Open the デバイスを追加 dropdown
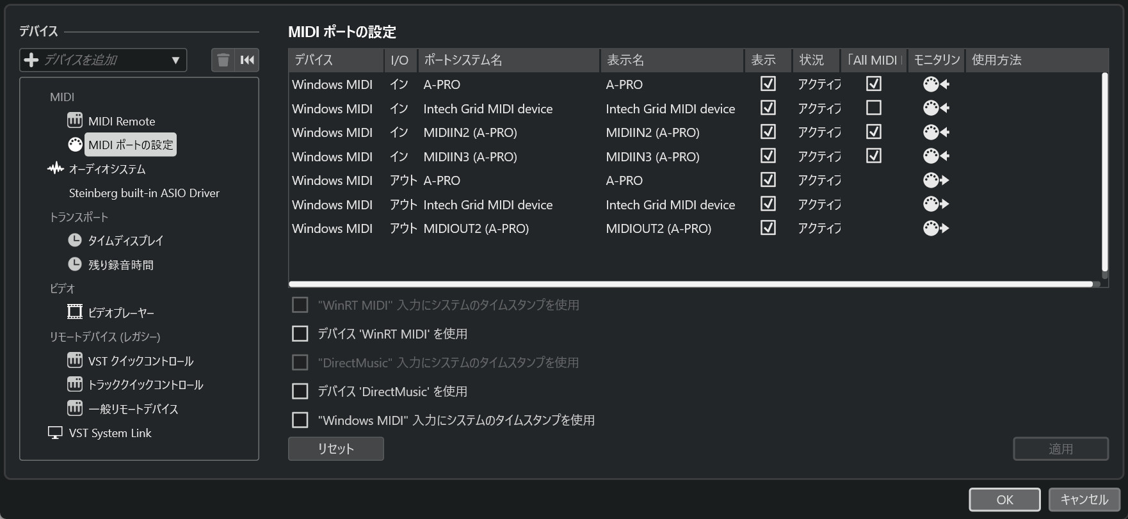The width and height of the screenshot is (1128, 519). click(x=103, y=60)
